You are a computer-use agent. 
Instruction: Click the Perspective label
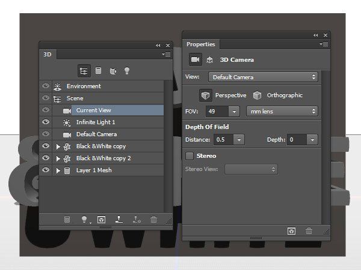click(230, 95)
